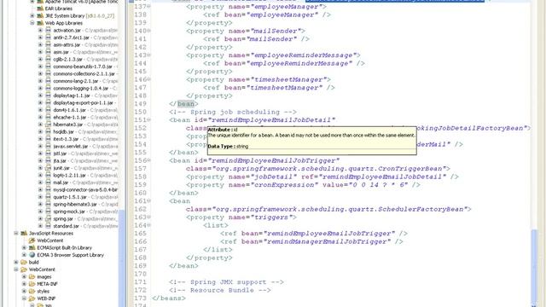Fold the code block at line 143

click(149, 55)
